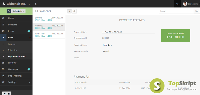Select Billy Joe payment entry

click(49, 19)
